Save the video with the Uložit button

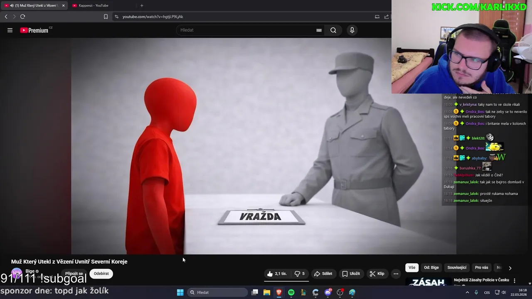(x=351, y=274)
